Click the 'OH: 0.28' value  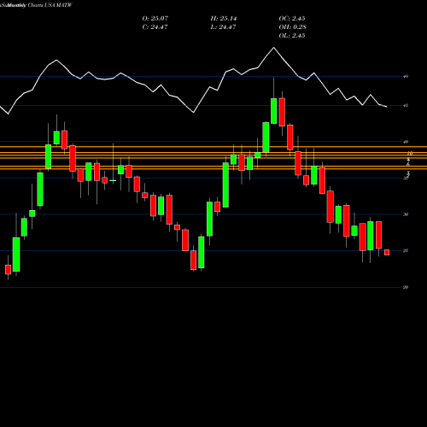pos(292,27)
